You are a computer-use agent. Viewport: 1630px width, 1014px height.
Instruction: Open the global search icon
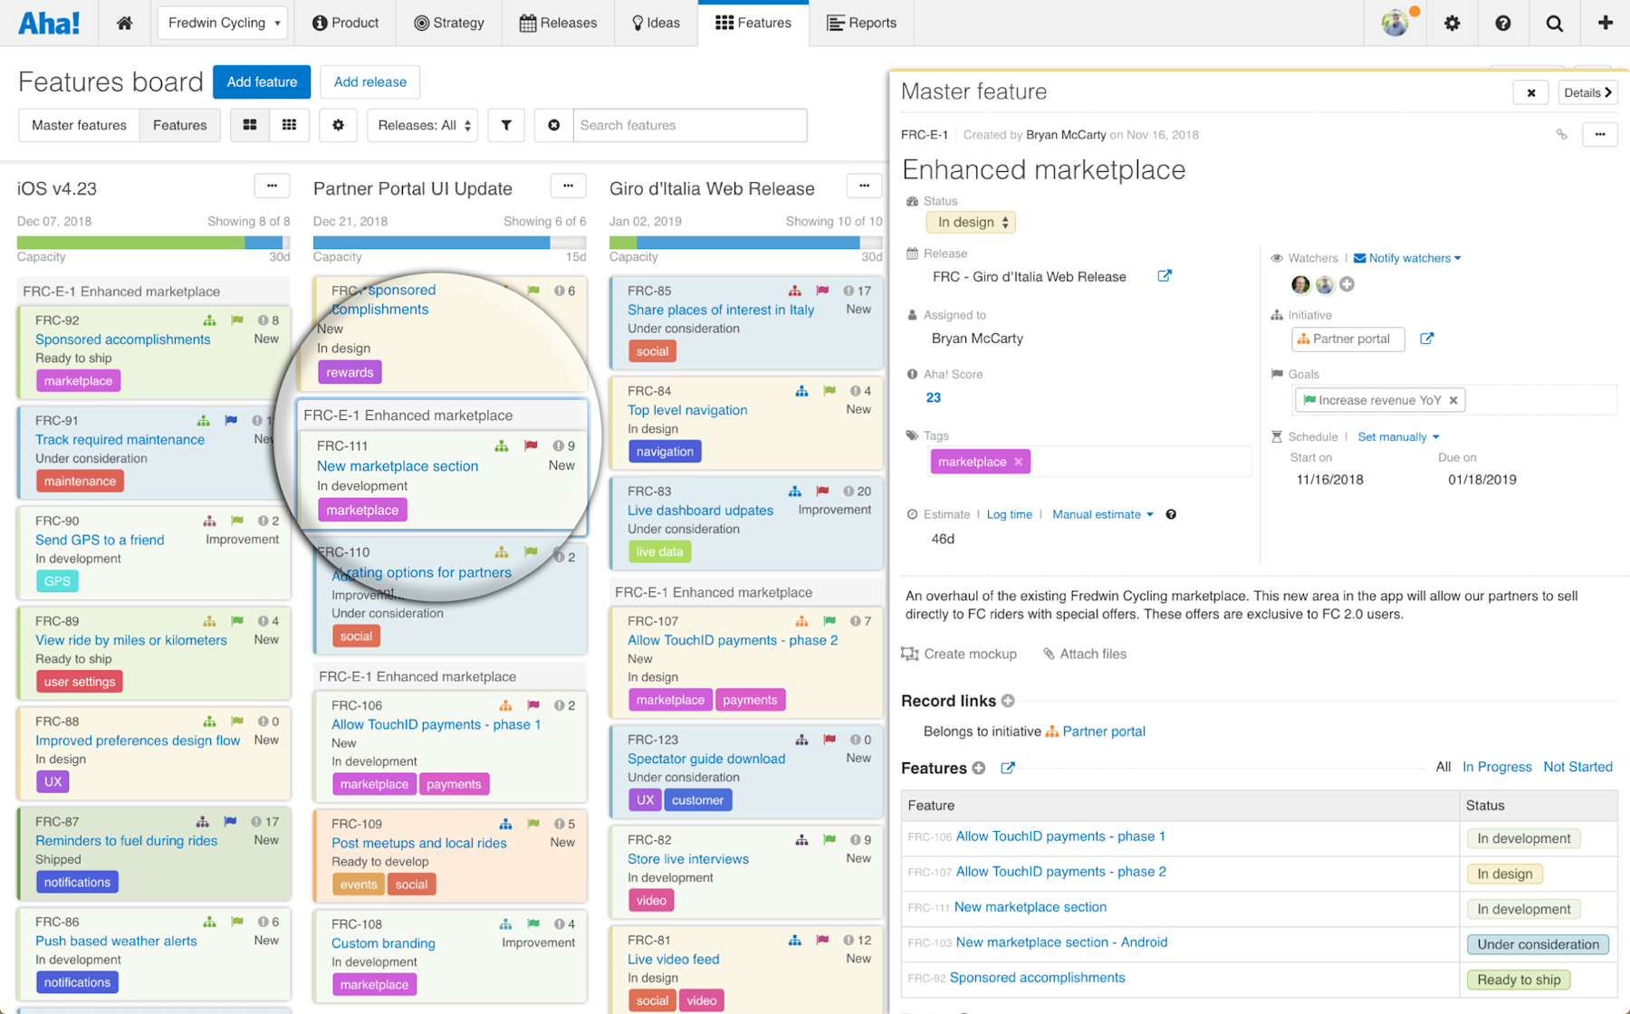tap(1554, 23)
